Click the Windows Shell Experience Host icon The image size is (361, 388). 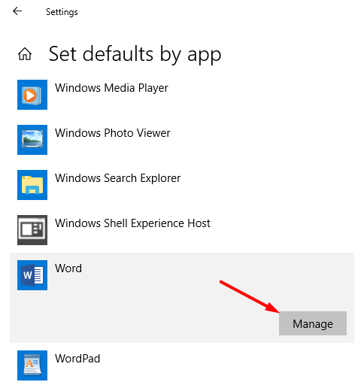32,230
